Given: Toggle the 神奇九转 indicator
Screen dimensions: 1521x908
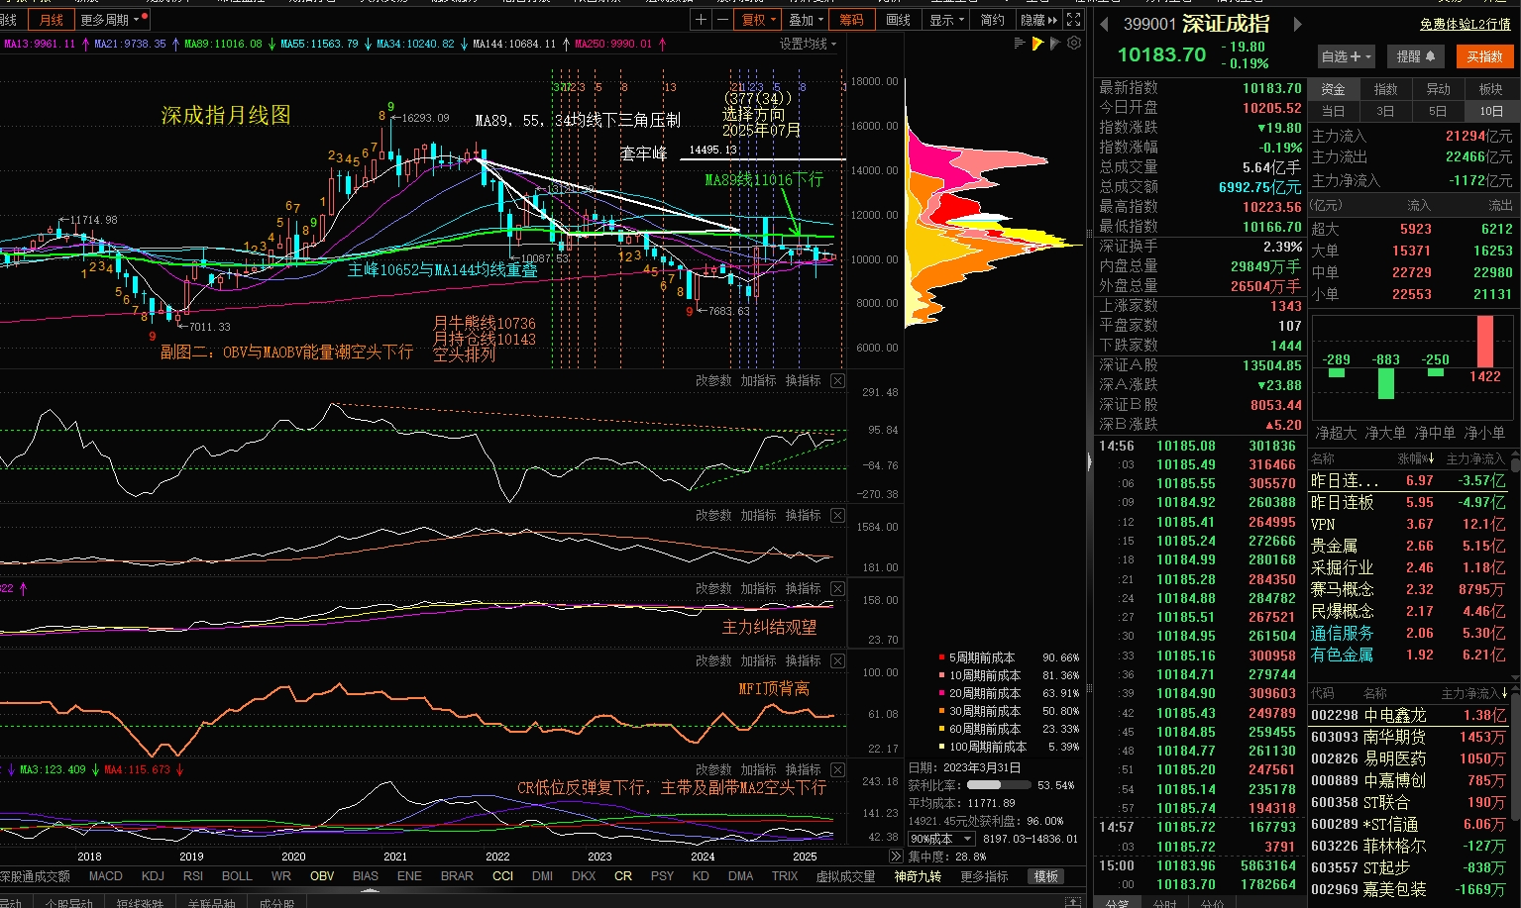Looking at the screenshot, I should tap(918, 876).
